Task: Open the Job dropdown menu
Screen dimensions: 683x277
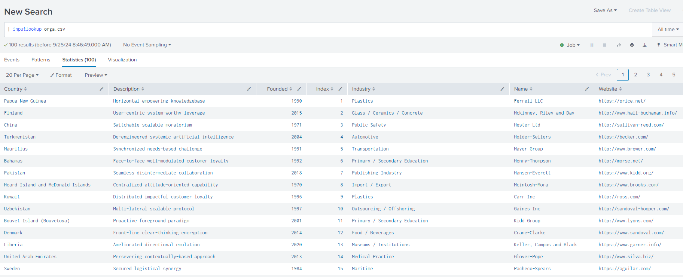Action: pos(570,45)
